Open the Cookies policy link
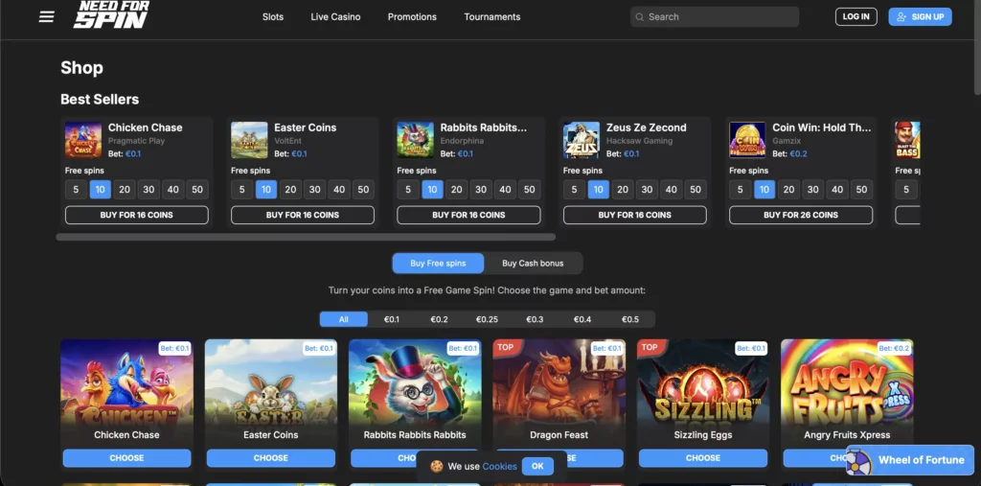The image size is (981, 486). pos(499,466)
